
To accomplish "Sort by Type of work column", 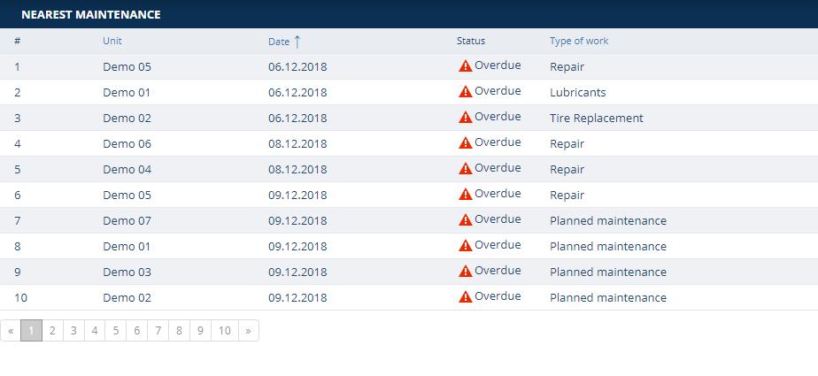I will click(579, 41).
